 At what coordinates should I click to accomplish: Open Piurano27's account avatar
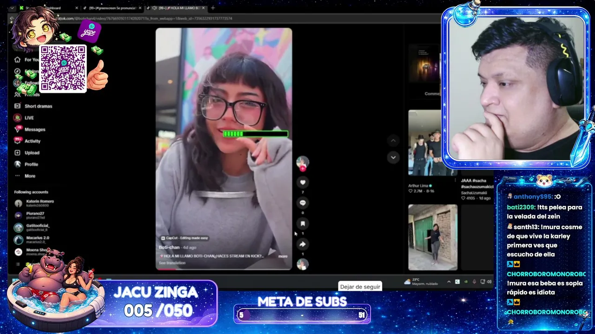click(18, 215)
